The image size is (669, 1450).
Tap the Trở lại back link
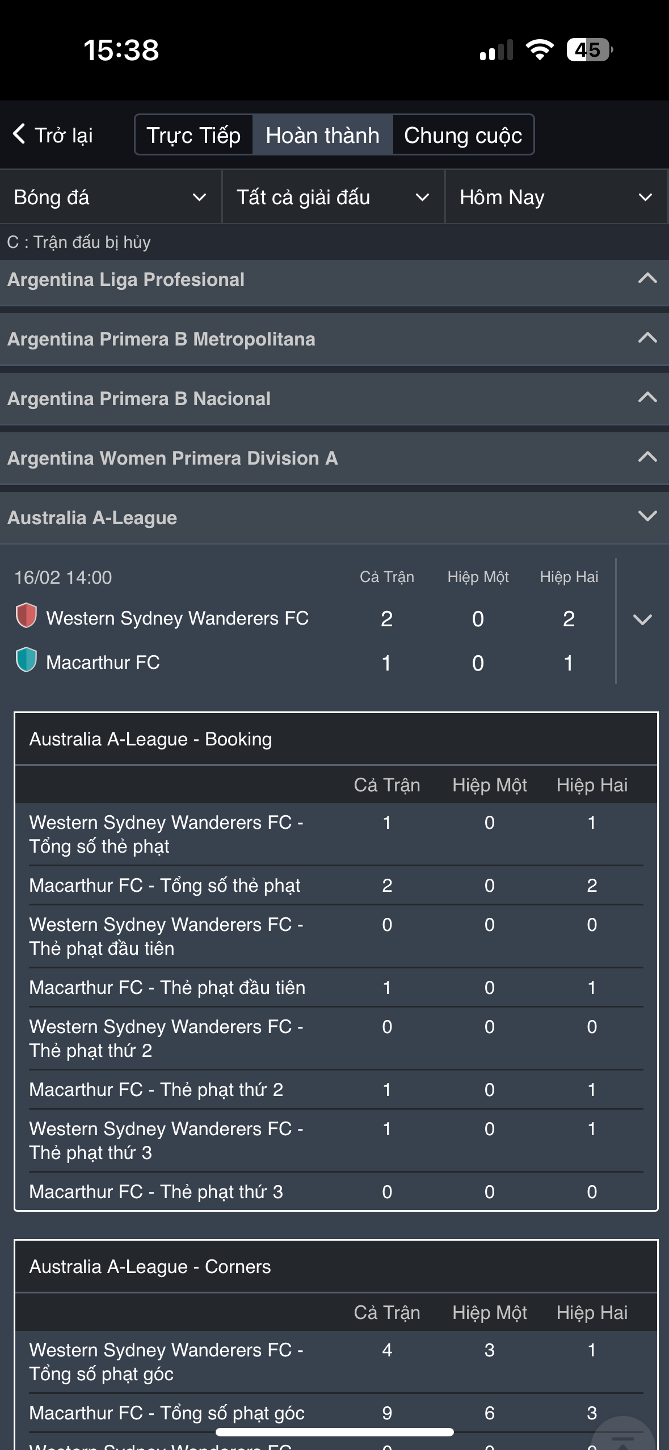point(64,135)
